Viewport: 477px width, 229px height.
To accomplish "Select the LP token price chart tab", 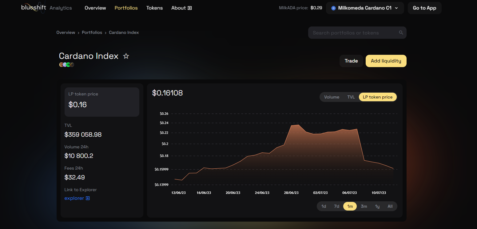I will point(378,97).
